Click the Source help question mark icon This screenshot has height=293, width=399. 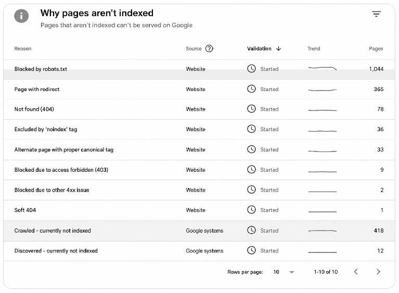click(x=209, y=48)
